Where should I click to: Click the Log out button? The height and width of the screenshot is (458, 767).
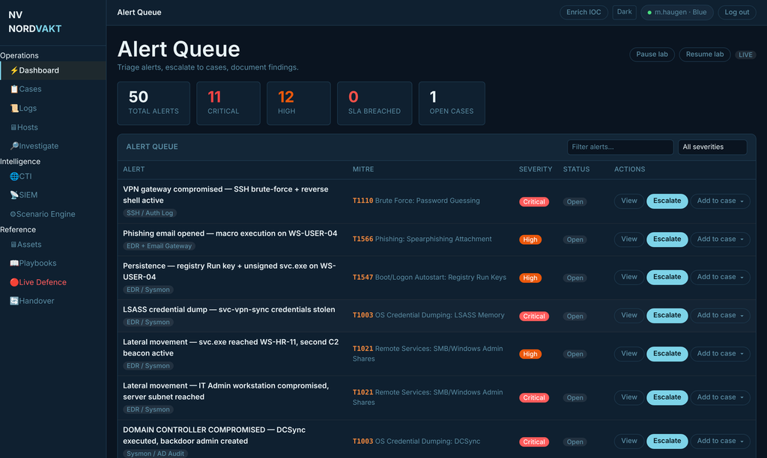coord(737,12)
